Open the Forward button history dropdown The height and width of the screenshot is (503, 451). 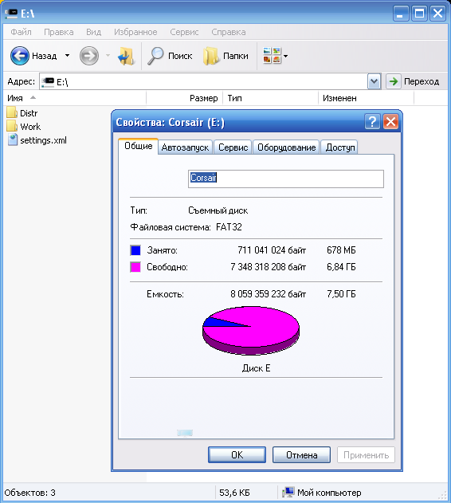(108, 56)
